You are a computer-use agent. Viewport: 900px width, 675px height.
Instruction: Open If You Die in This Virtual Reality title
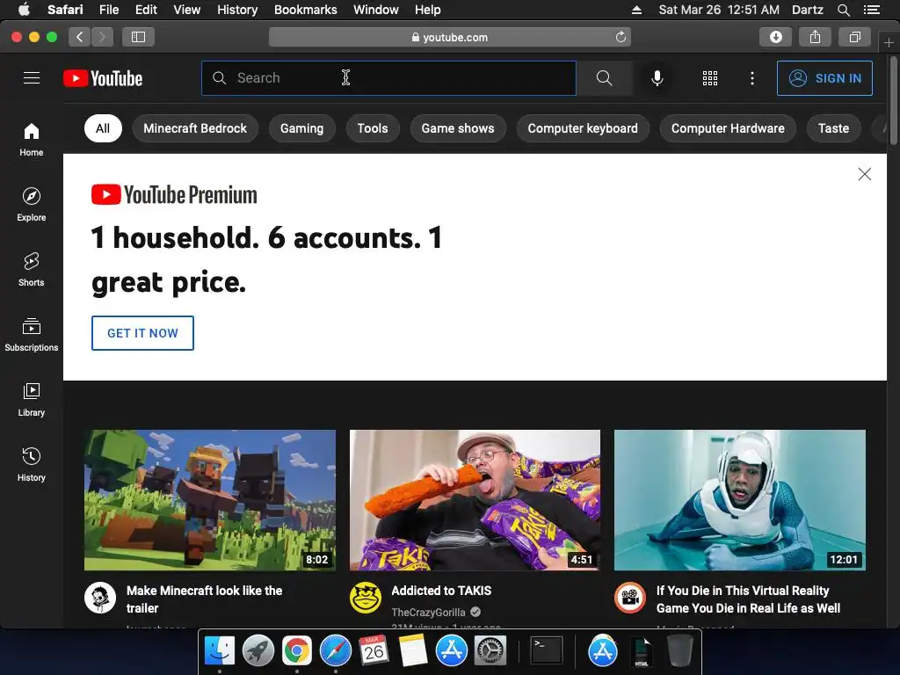point(748,599)
